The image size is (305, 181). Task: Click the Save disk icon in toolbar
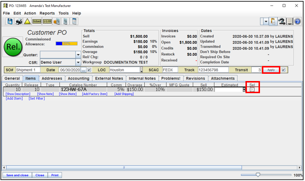[10, 21]
